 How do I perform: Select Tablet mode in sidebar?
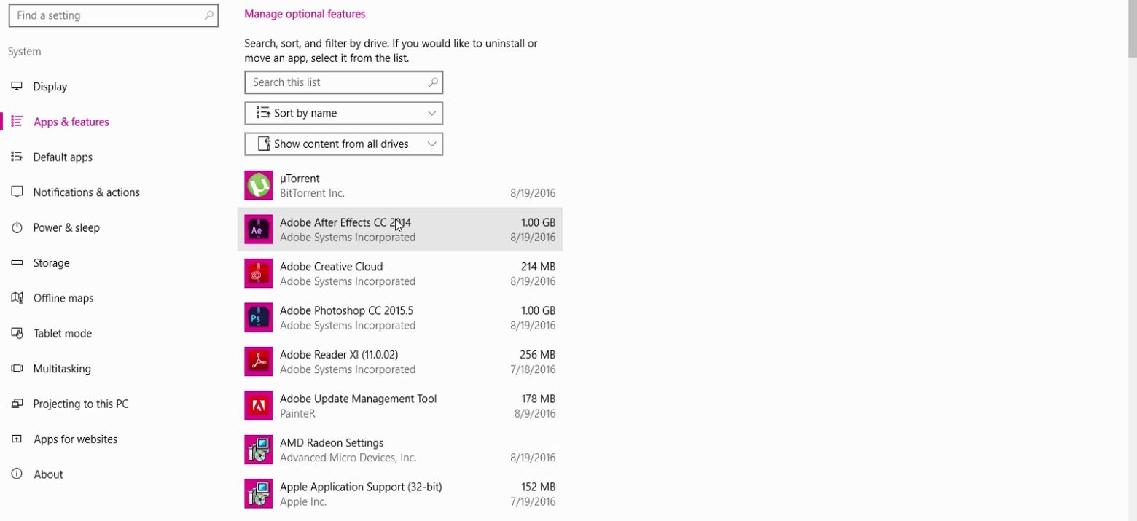(62, 334)
